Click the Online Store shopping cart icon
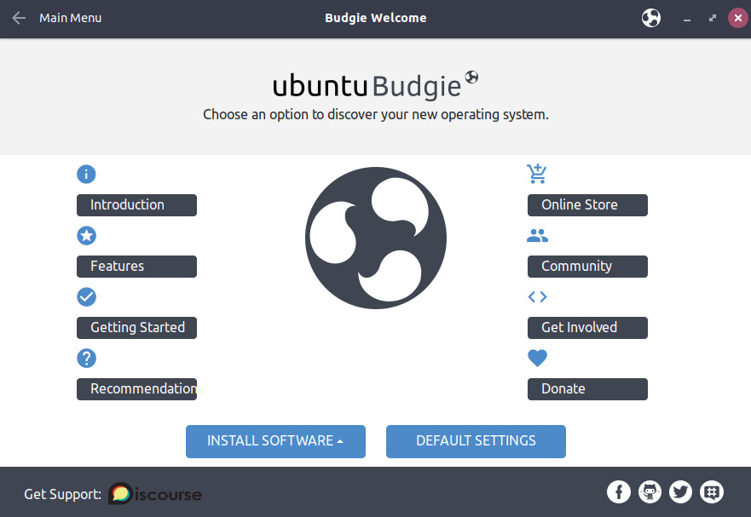751x517 pixels. [x=537, y=174]
